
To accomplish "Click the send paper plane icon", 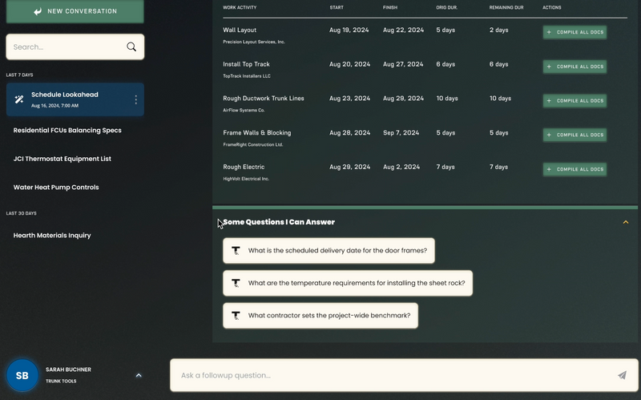I will coord(622,375).
